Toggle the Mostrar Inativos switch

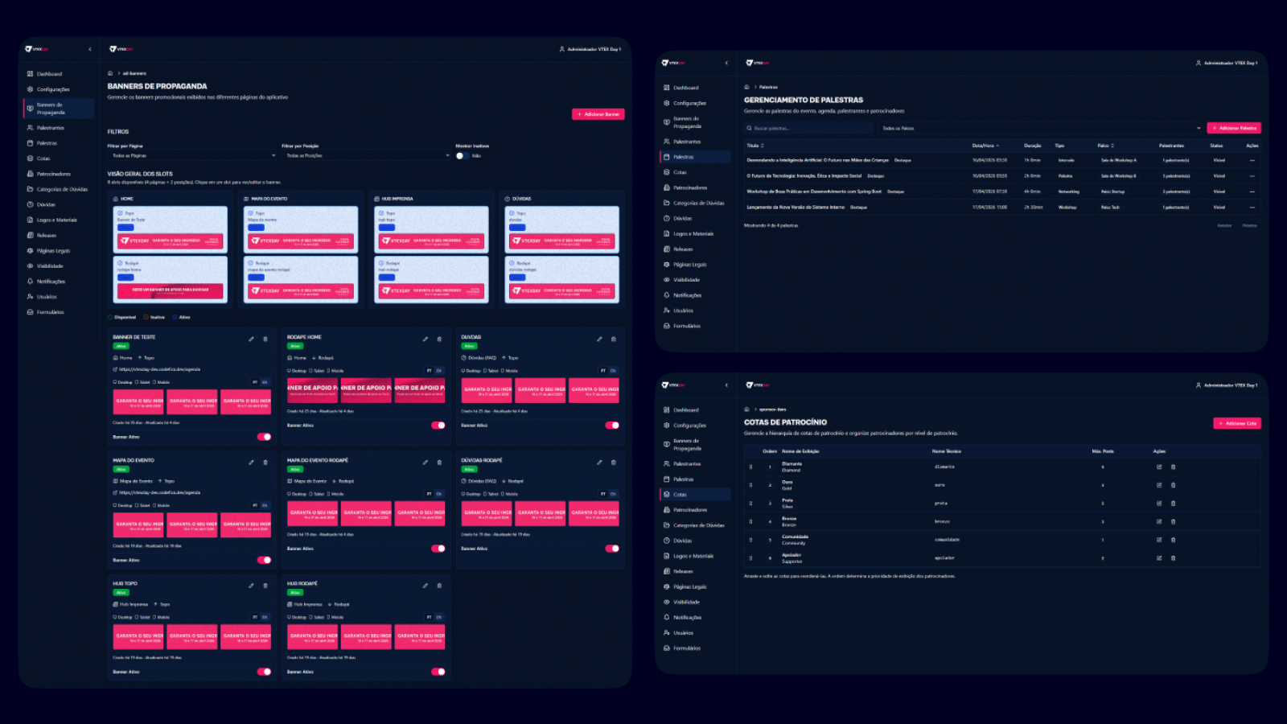(x=462, y=156)
